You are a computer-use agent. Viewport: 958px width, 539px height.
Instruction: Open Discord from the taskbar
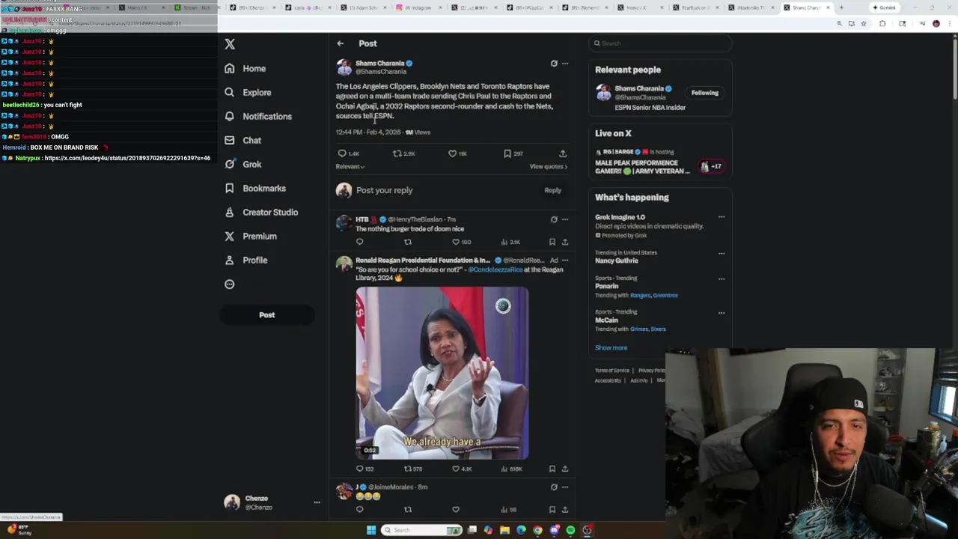pos(554,530)
